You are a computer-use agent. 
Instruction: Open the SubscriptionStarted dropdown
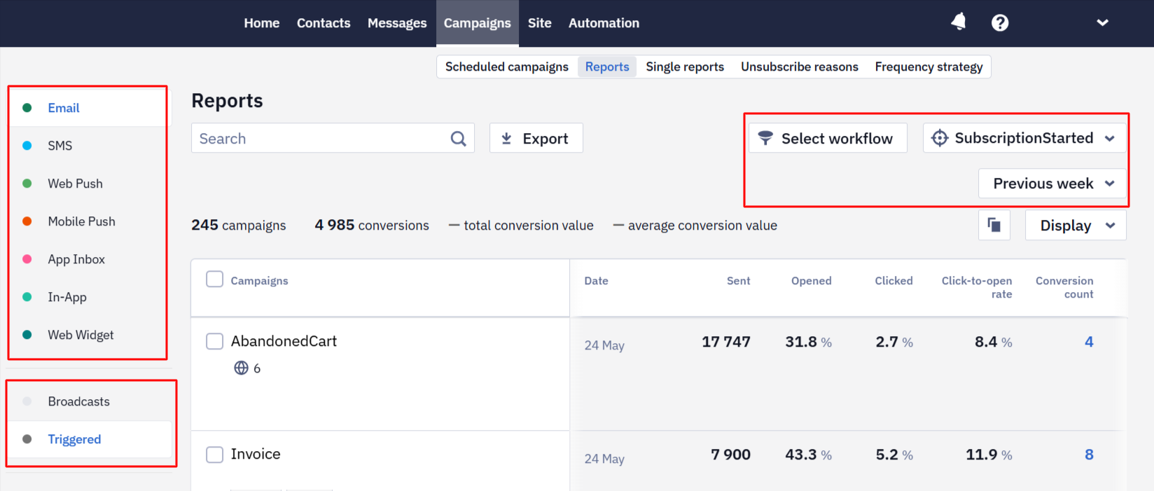click(1024, 138)
